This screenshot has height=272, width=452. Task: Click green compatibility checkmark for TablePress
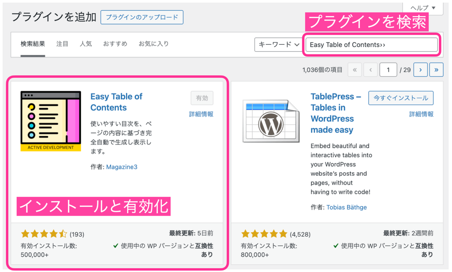click(335, 246)
